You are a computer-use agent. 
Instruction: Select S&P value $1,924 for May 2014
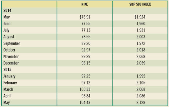click(x=140, y=17)
